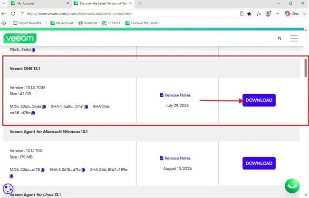Image resolution: width=309 pixels, height=198 pixels.
Task: Open the Veeam site search icon
Action: 280,38
